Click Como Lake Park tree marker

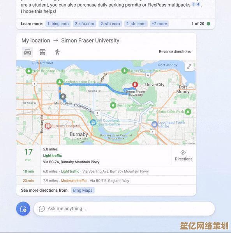click(188, 112)
